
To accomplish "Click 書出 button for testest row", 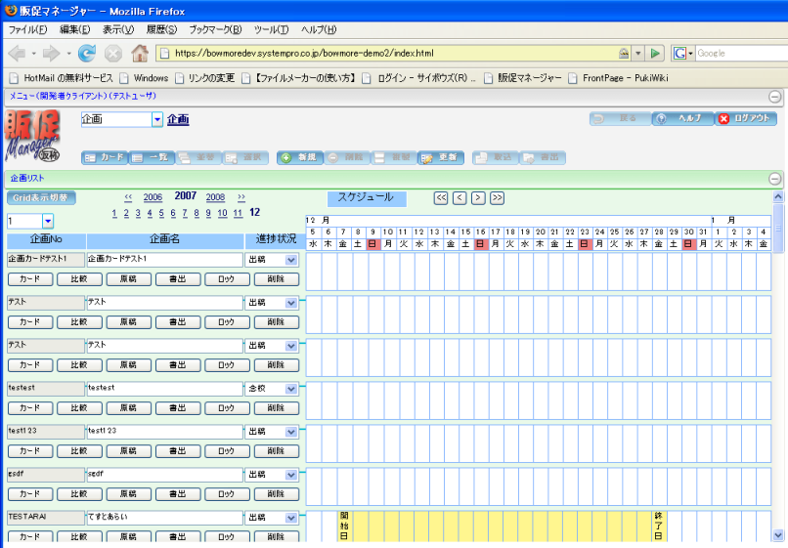I will (178, 408).
